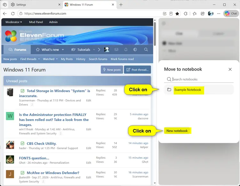Click the address bar URL
The image size is (240, 186).
[45, 14]
